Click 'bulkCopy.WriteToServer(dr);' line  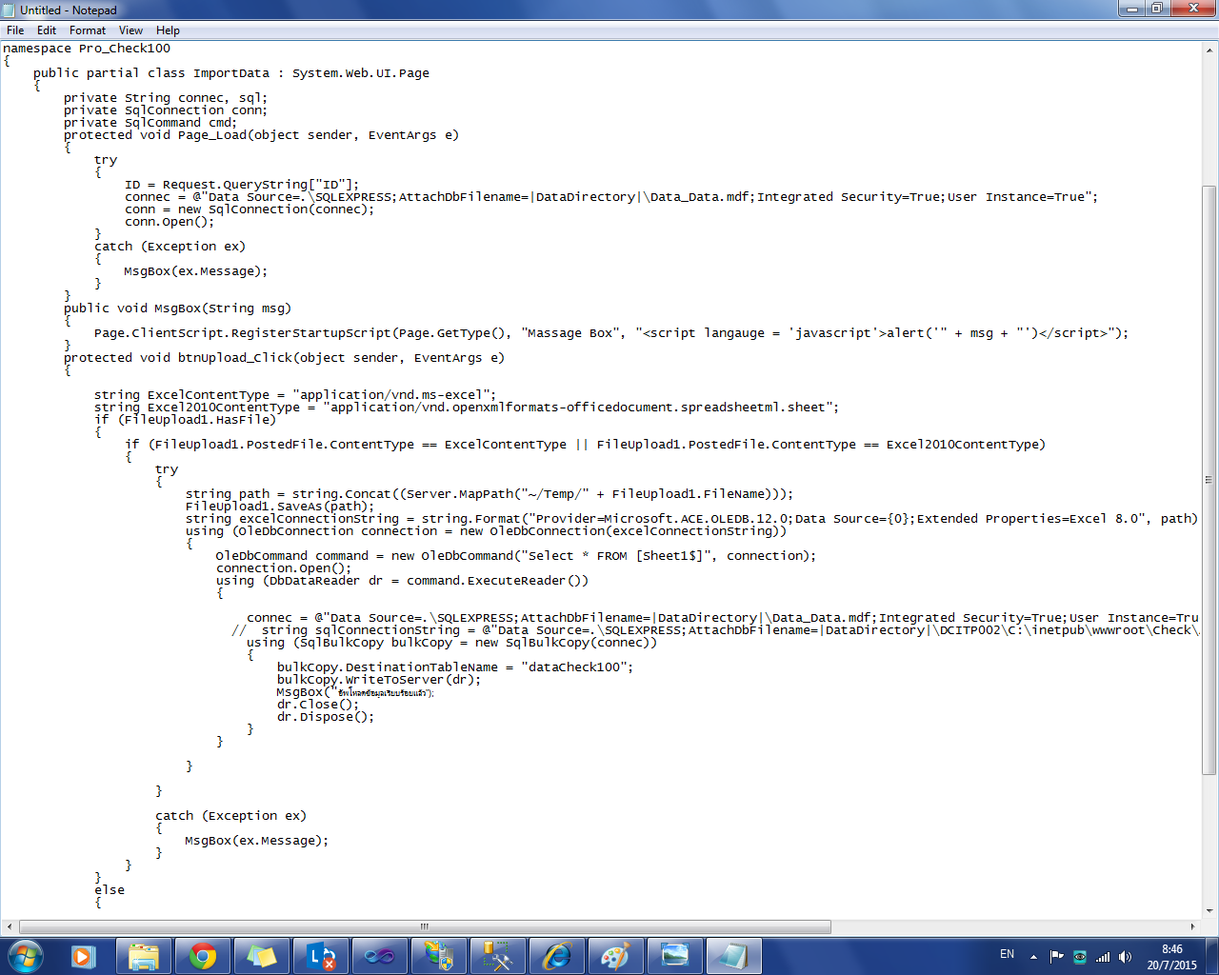379,680
